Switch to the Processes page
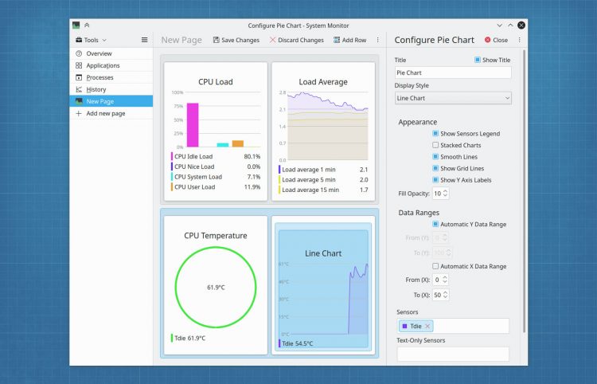Image resolution: width=597 pixels, height=384 pixels. click(111, 77)
